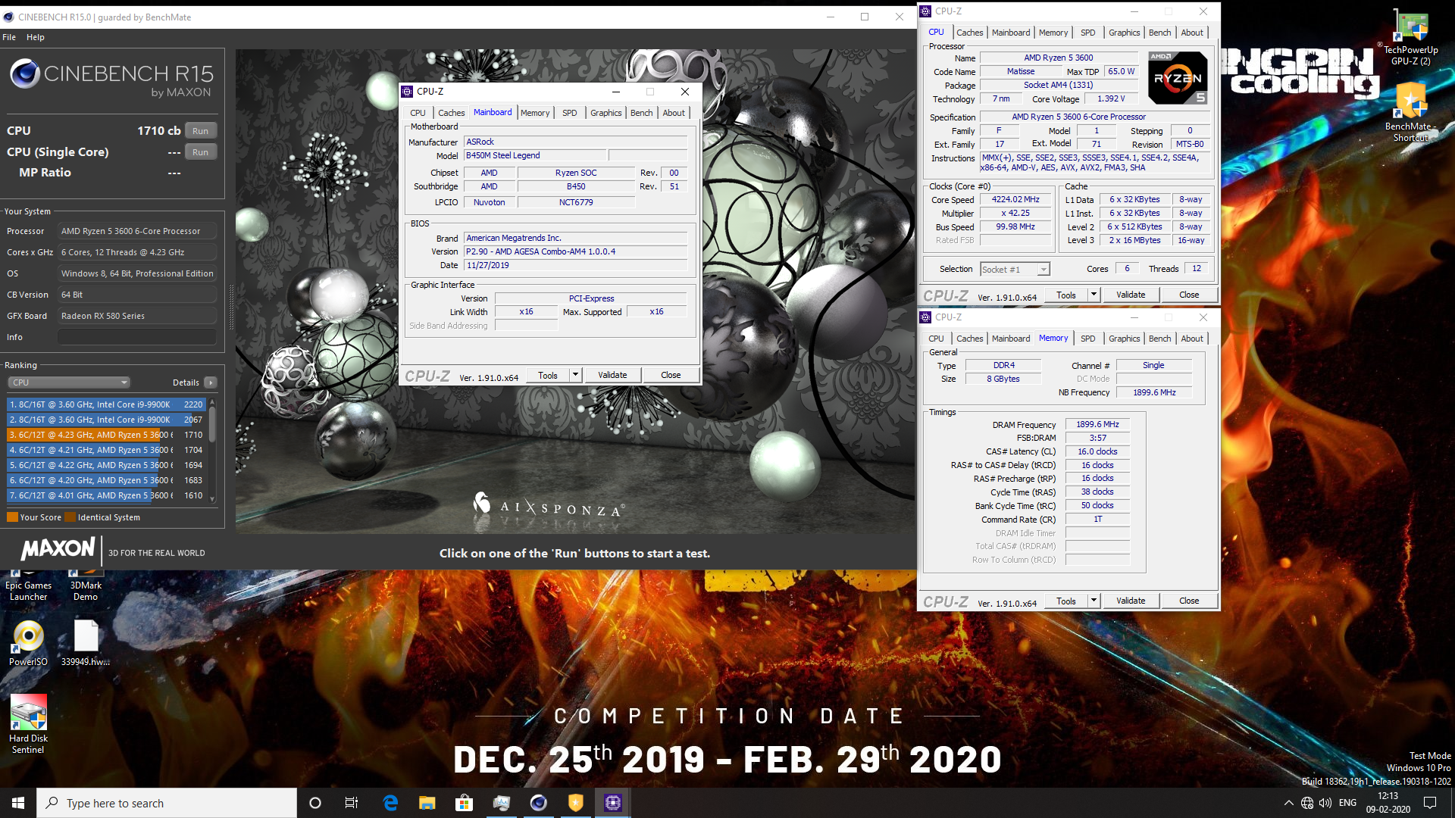Image resolution: width=1455 pixels, height=818 pixels.
Task: Click the Identical System legend swatch
Action: coord(70,517)
